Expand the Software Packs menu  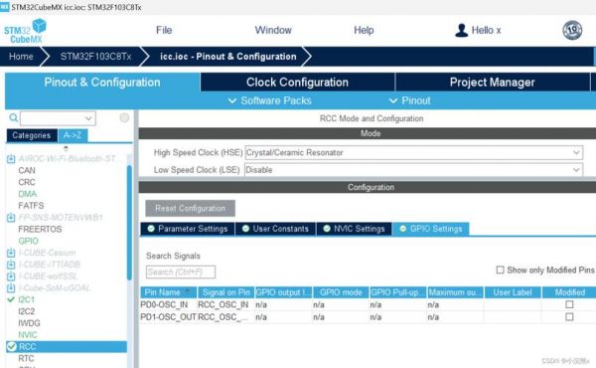(270, 100)
